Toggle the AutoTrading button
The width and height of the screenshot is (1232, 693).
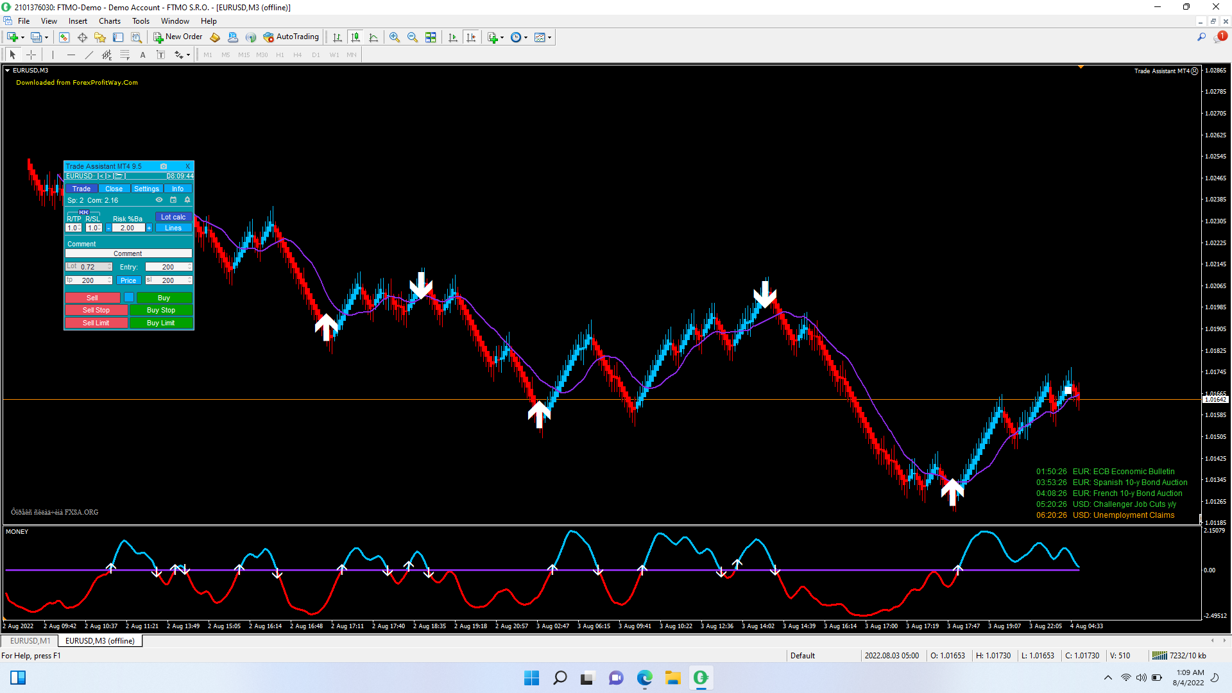[291, 37]
